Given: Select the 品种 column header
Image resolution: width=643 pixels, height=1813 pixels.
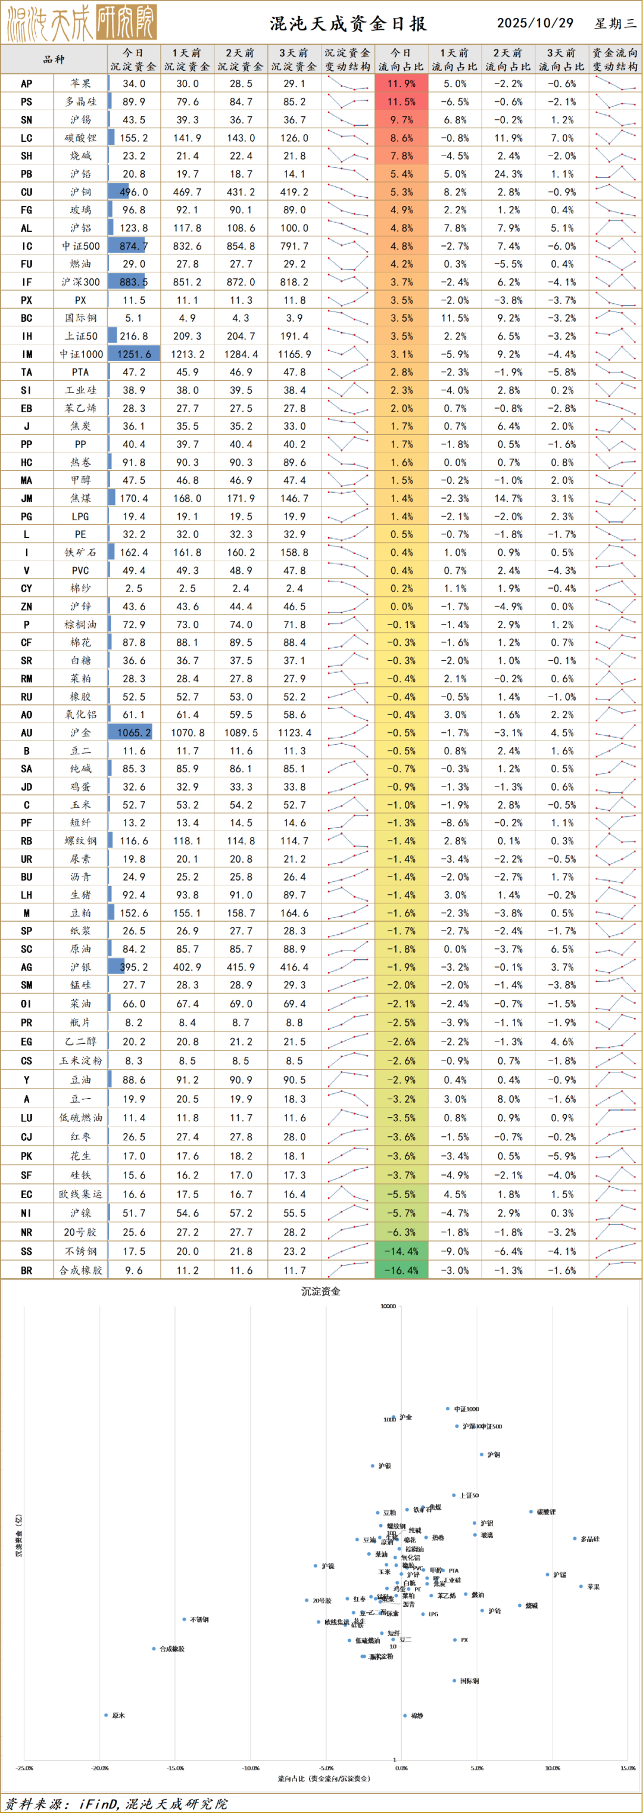Looking at the screenshot, I should point(54,60).
